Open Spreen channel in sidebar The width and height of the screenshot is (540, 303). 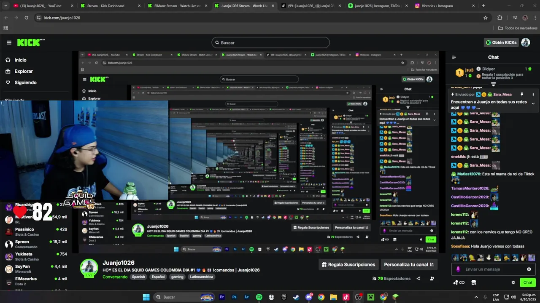36,244
